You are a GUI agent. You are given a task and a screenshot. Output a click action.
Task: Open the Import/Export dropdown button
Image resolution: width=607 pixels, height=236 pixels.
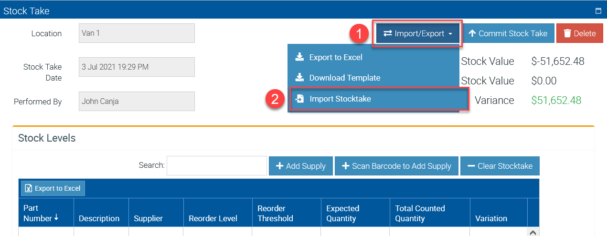click(x=418, y=33)
